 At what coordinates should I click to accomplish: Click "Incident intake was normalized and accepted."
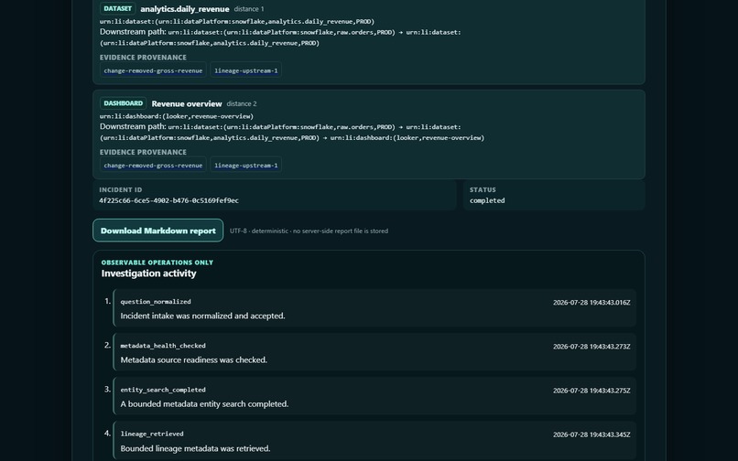pos(203,316)
